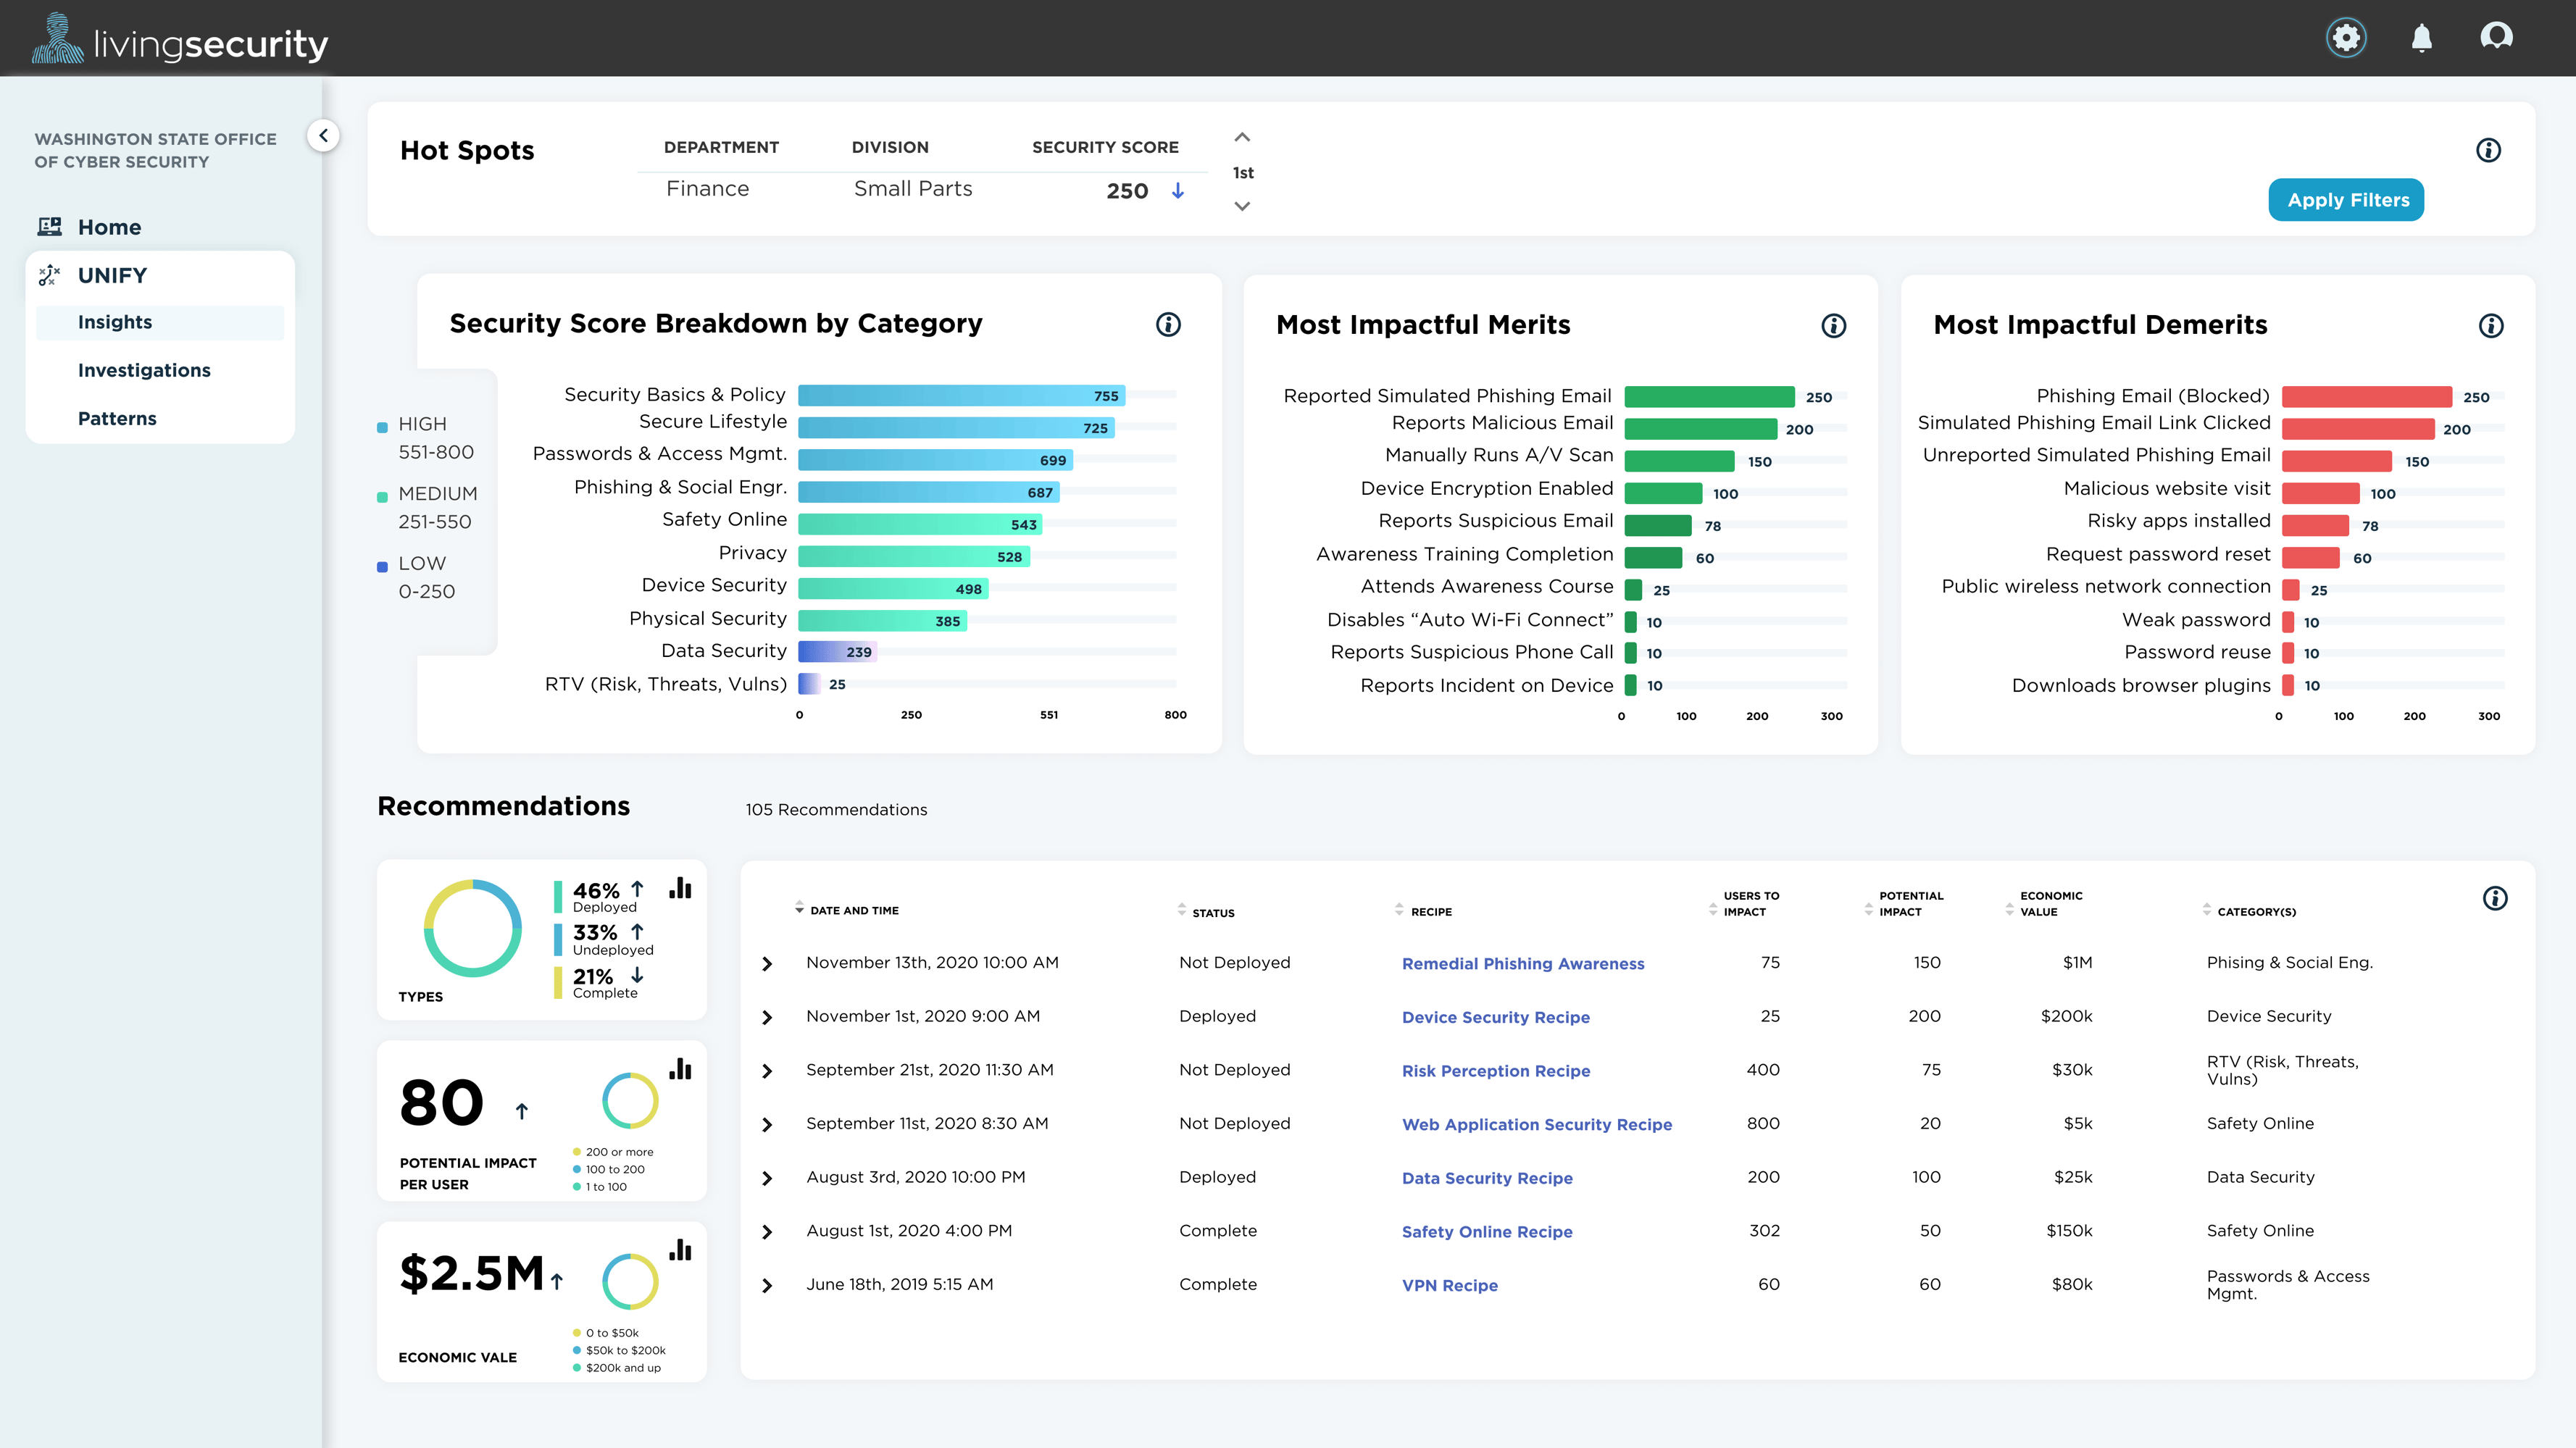Image resolution: width=2576 pixels, height=1448 pixels.
Task: Open Most Impactful Merits info icon
Action: [x=1833, y=326]
